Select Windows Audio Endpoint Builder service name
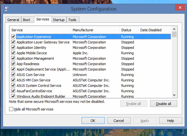 tap(41, 96)
